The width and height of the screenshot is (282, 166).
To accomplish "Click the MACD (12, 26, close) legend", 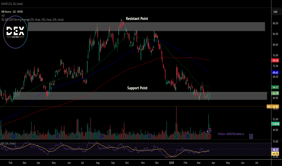I will pyautogui.click(x=12, y=4).
